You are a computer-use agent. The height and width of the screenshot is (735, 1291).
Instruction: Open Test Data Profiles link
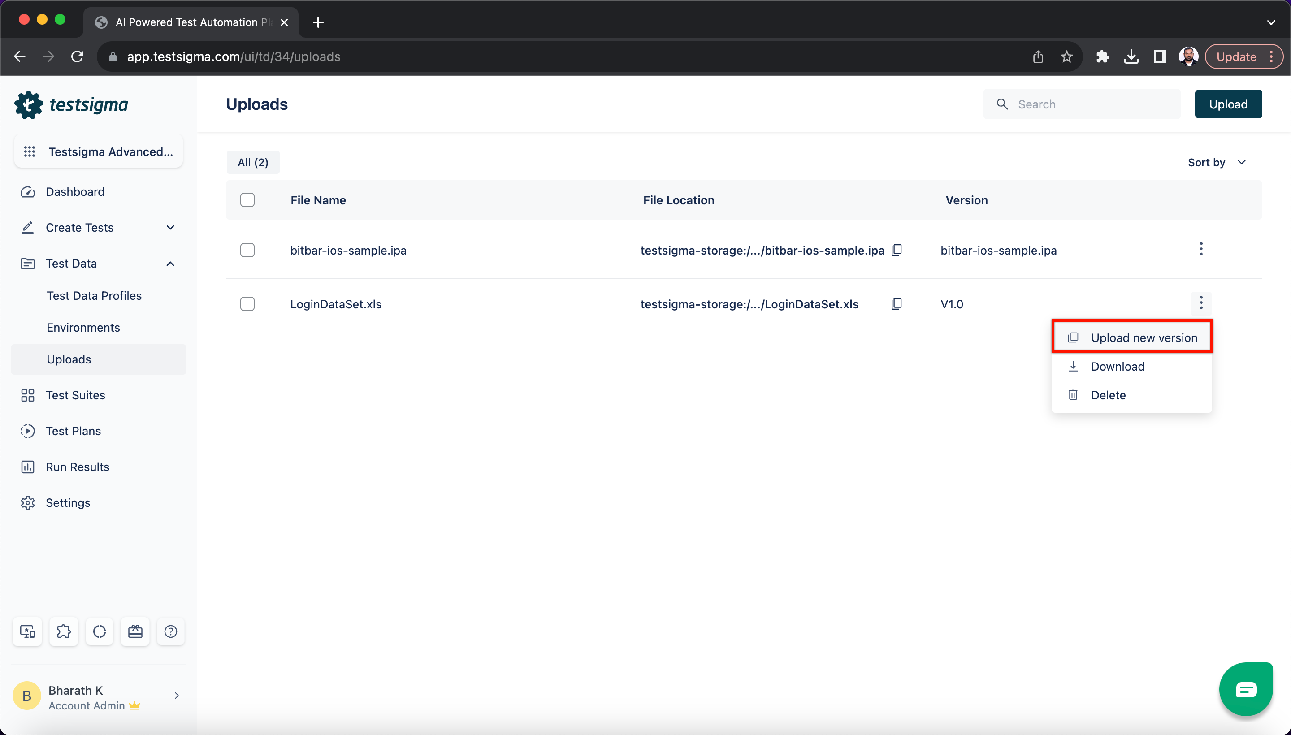click(94, 296)
